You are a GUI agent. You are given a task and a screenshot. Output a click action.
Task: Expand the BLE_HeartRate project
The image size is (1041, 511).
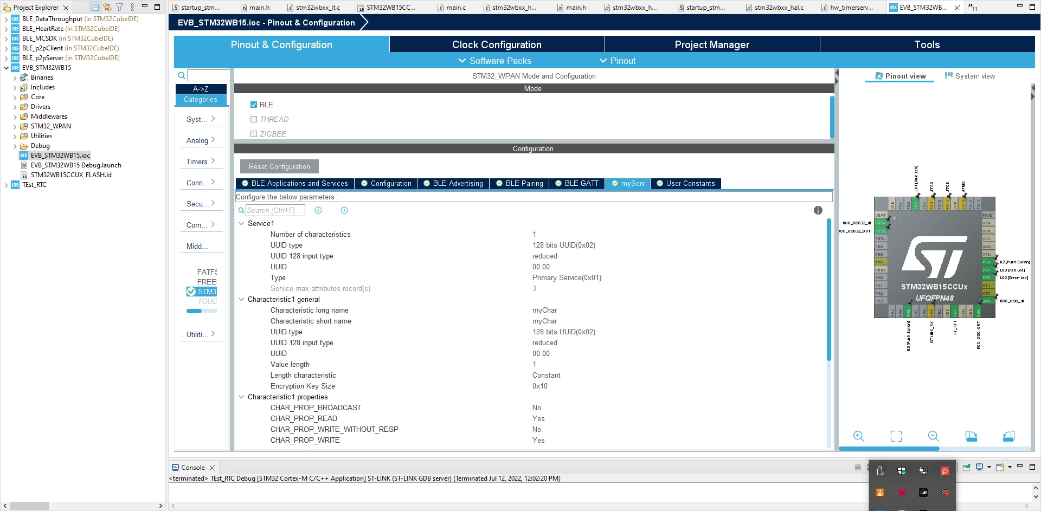(6, 29)
